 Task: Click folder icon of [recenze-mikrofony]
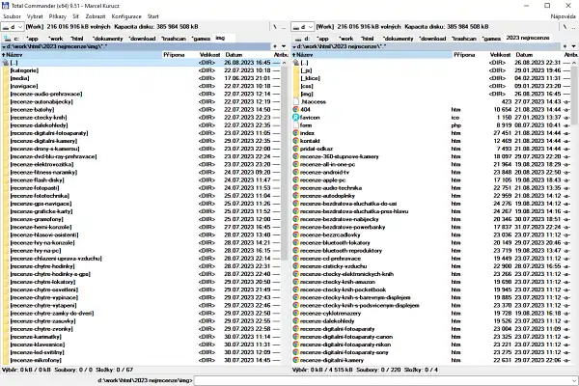coord(5,360)
